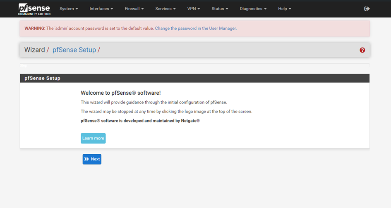The height and width of the screenshot is (208, 391).
Task: Click the sentence about stopping the wizard anytime
Action: (x=166, y=112)
